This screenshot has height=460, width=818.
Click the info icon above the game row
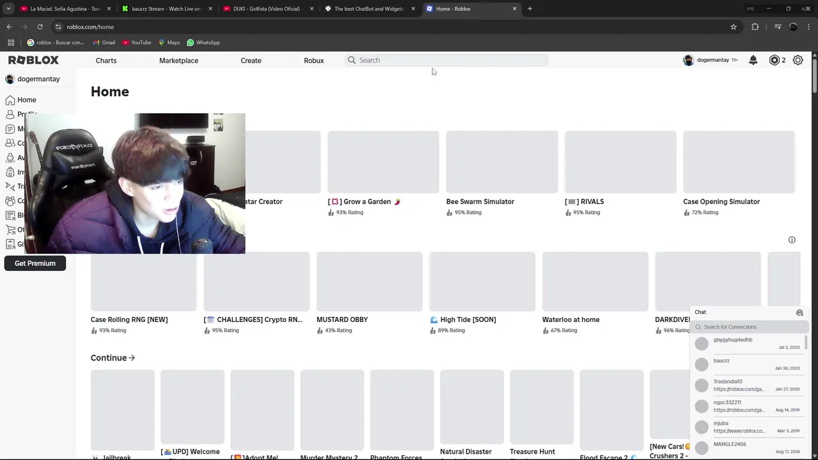click(x=792, y=240)
